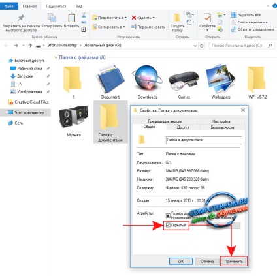Click the Up arrow navigation icon
The width and height of the screenshot is (277, 276).
click(30, 46)
